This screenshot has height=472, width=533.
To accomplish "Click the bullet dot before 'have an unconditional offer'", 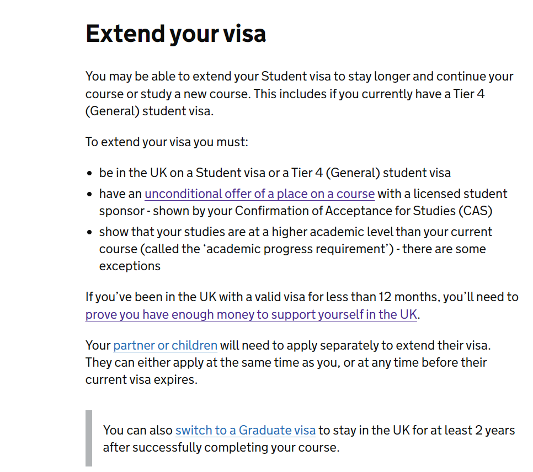I will [x=89, y=194].
